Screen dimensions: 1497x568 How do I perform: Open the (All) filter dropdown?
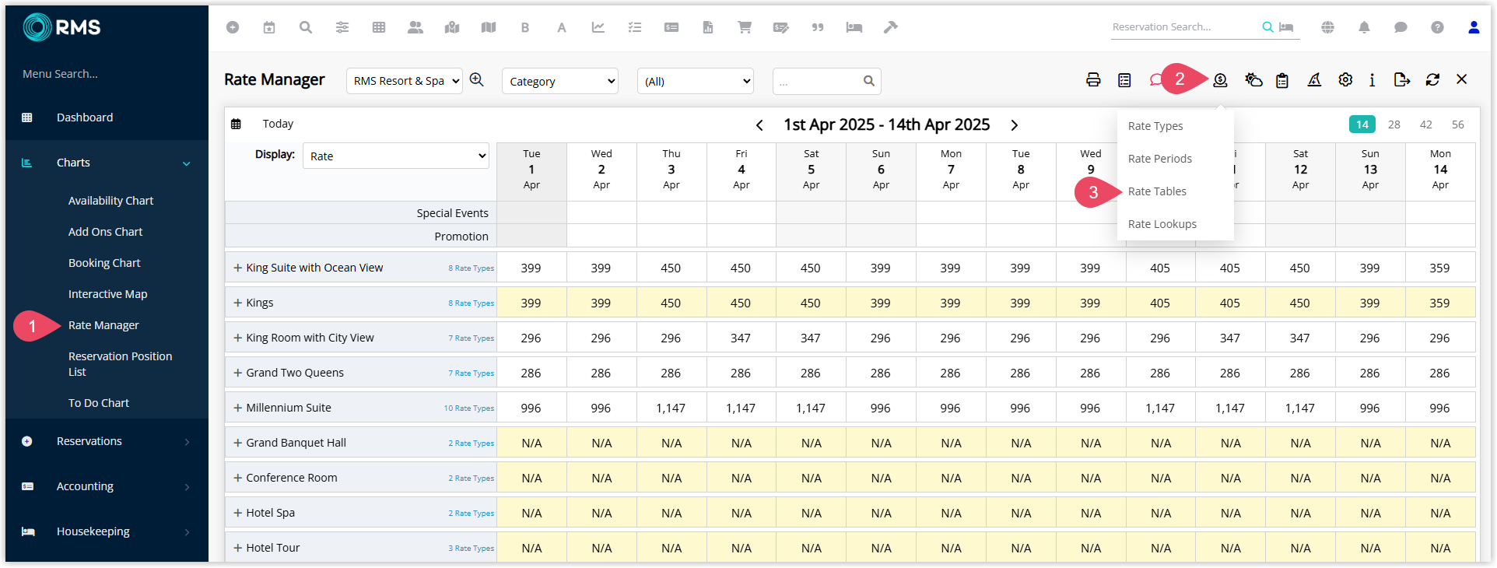pyautogui.click(x=696, y=81)
